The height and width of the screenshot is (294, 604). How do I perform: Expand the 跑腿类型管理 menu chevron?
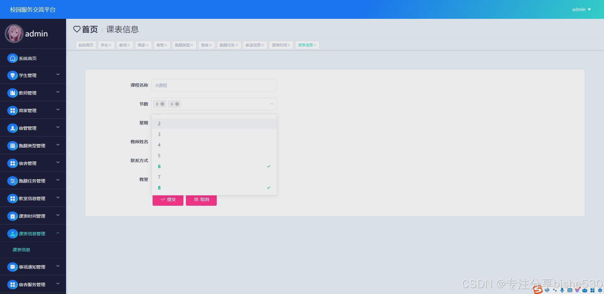[58, 145]
